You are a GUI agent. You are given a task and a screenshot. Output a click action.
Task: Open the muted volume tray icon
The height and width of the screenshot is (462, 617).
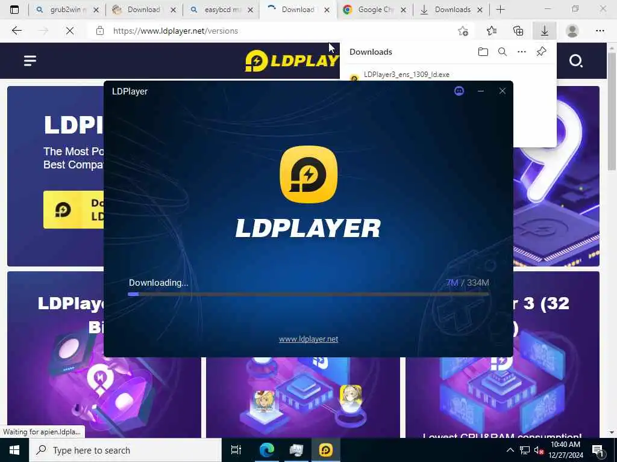pos(539,451)
